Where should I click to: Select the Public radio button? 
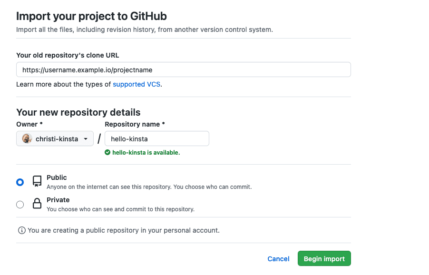coord(19,182)
